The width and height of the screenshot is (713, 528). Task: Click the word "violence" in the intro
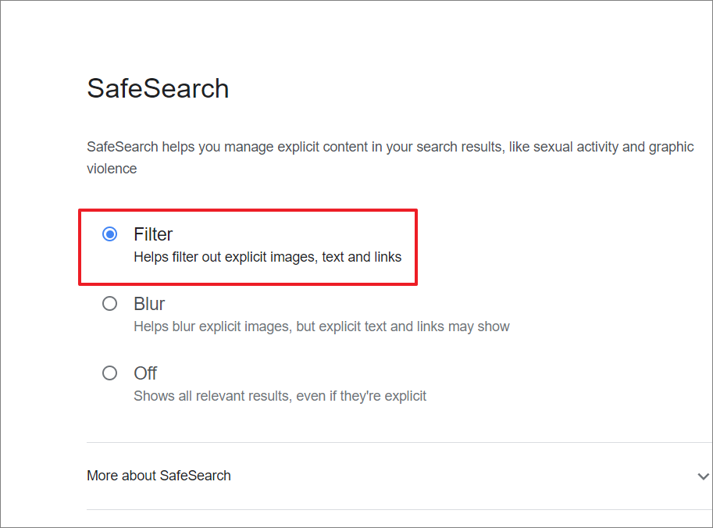[112, 169]
